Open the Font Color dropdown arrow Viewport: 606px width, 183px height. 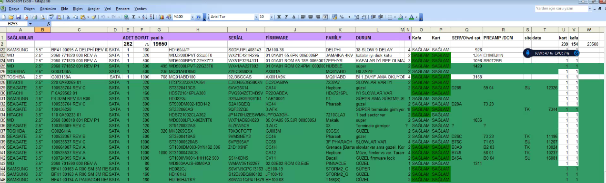pos(417,17)
